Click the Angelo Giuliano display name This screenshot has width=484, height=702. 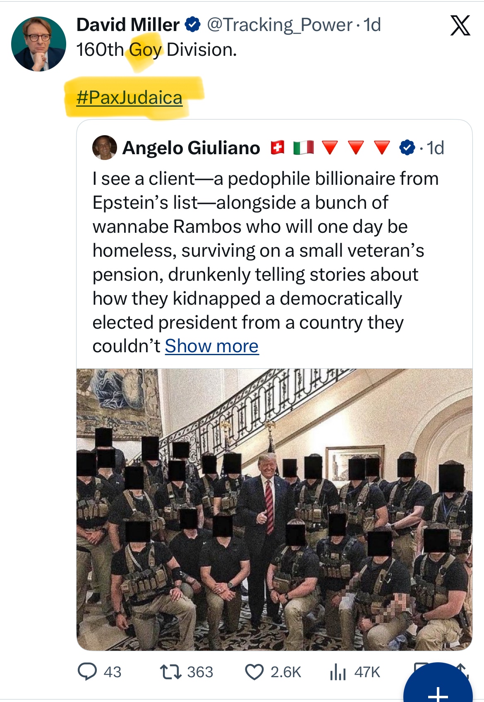[191, 148]
